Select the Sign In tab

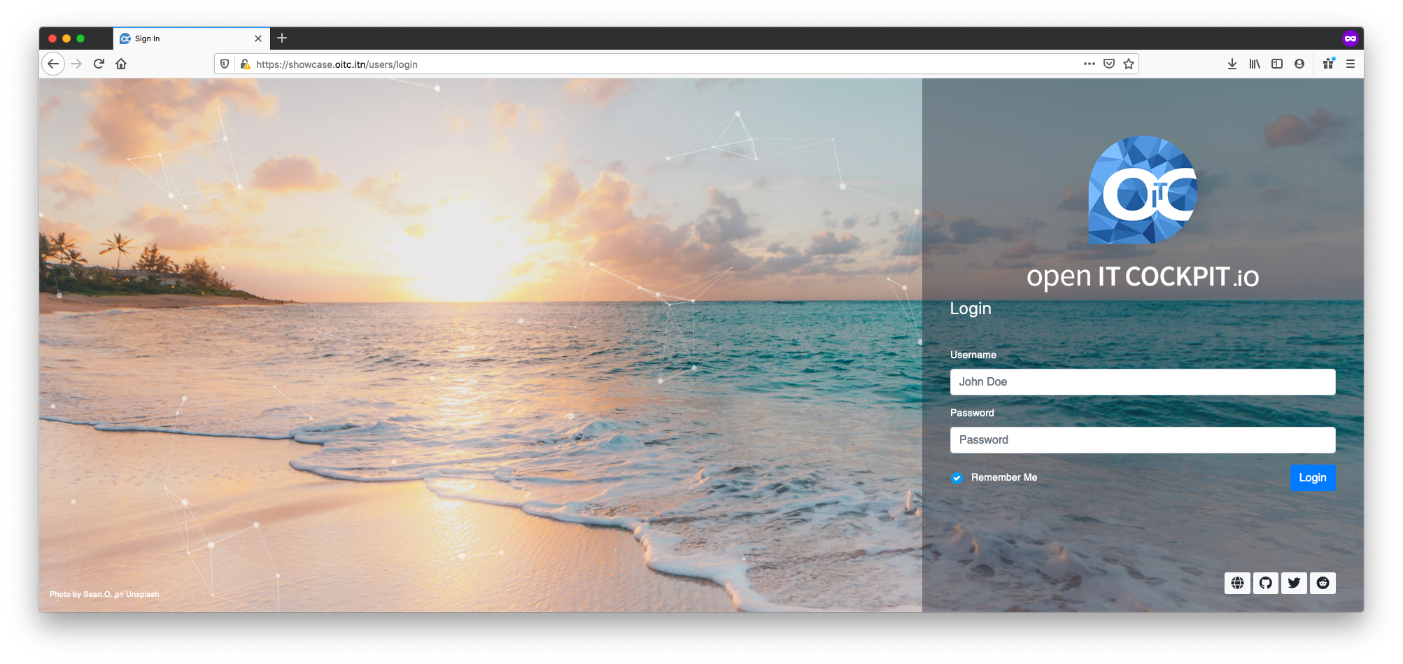[x=190, y=38]
